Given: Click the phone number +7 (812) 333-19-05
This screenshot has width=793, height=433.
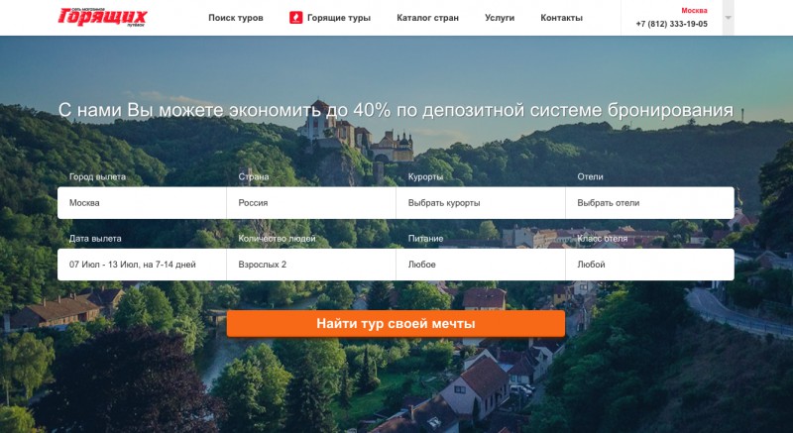Looking at the screenshot, I should pos(672,24).
